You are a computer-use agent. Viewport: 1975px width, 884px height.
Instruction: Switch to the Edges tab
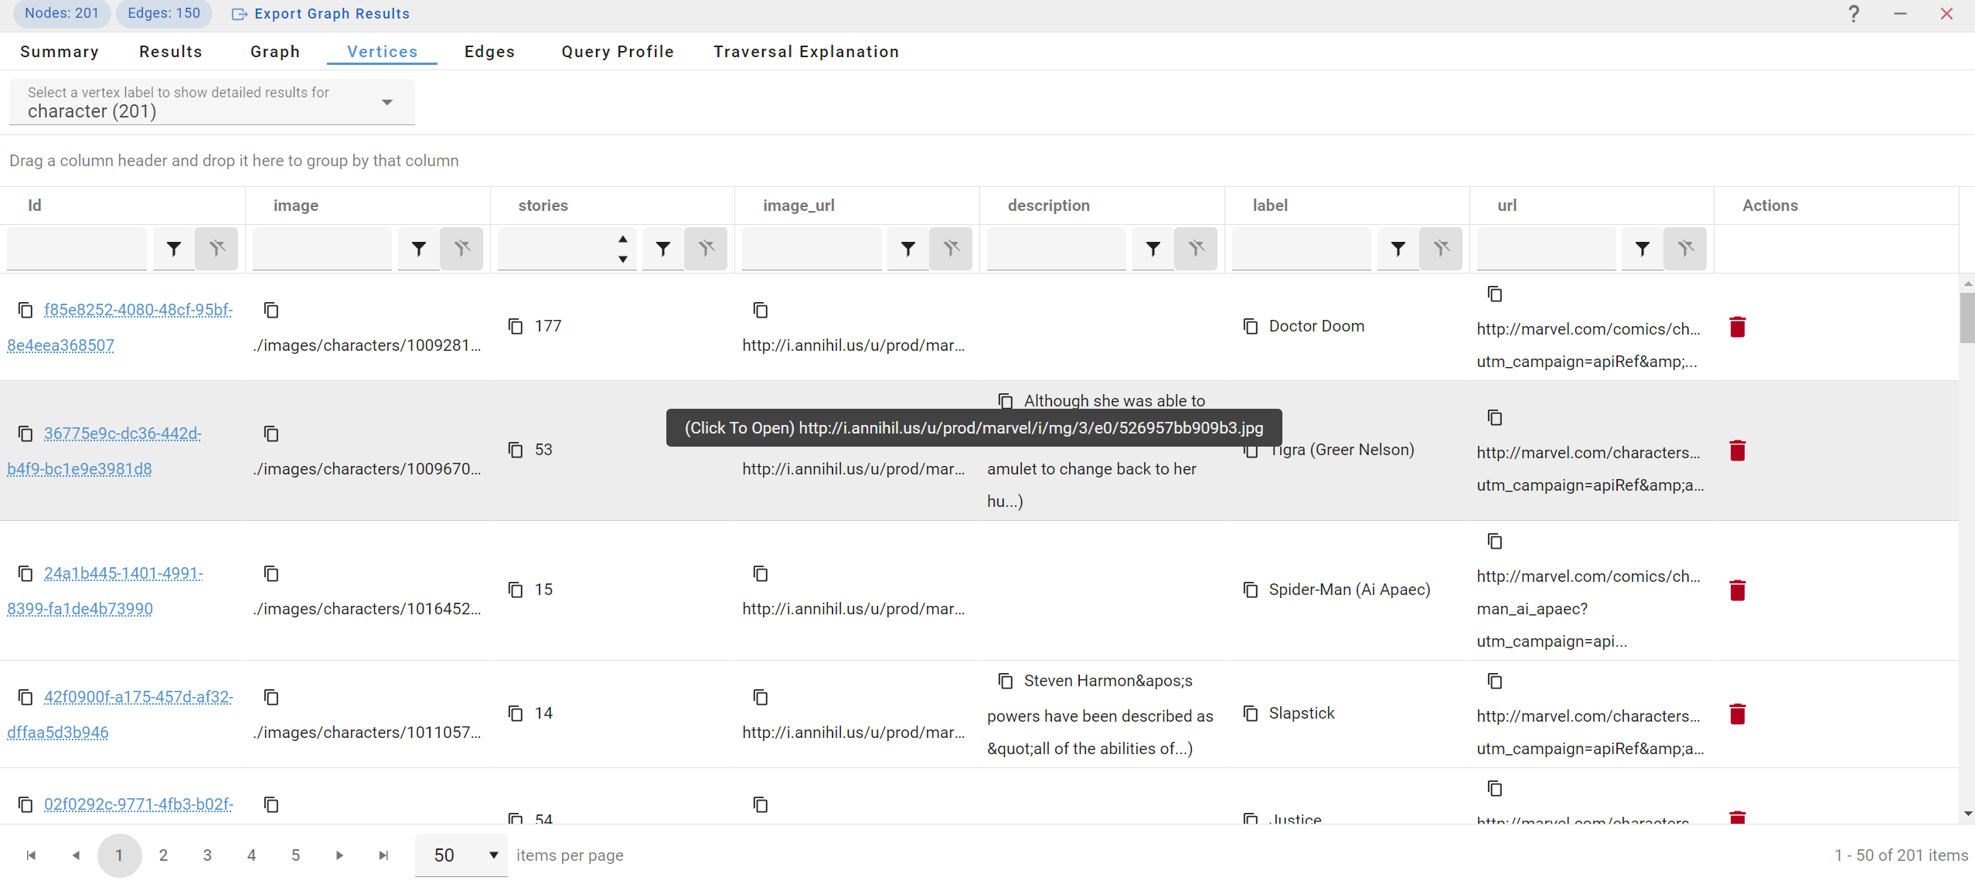[x=490, y=52]
